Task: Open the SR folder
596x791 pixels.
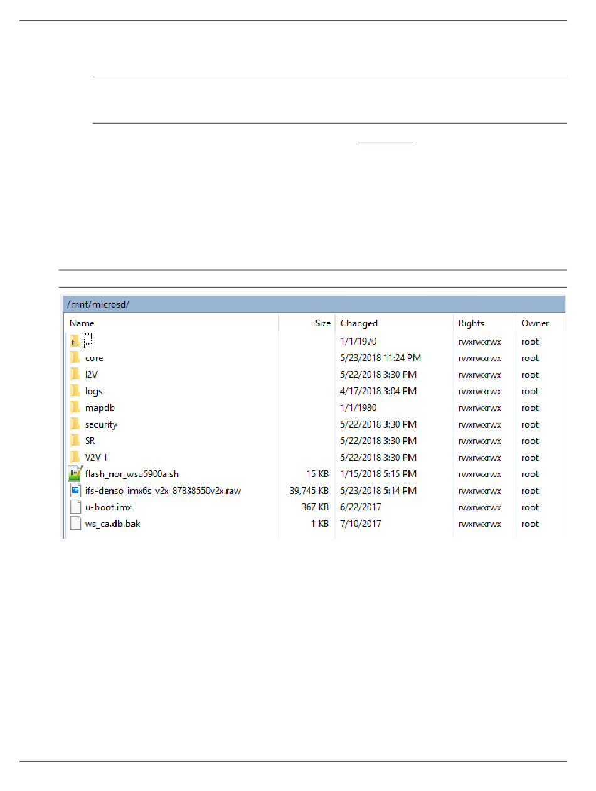Action: (x=90, y=441)
